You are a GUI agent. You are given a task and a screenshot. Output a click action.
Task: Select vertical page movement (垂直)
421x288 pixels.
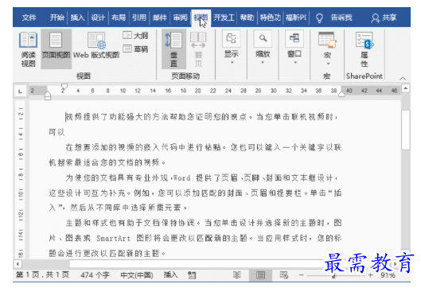pos(173,49)
